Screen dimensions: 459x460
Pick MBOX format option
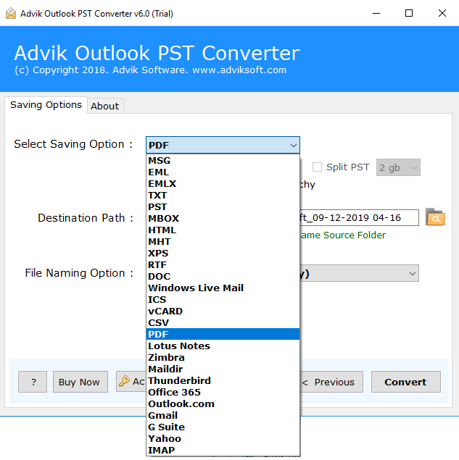coord(223,219)
